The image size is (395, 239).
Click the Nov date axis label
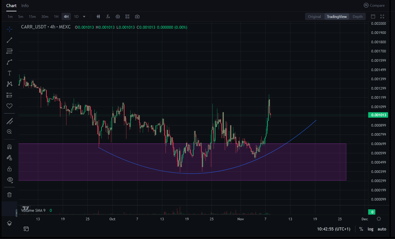point(241,219)
